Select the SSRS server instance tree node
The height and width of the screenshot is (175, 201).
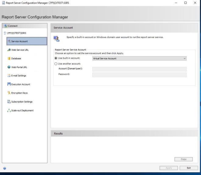pos(16,33)
